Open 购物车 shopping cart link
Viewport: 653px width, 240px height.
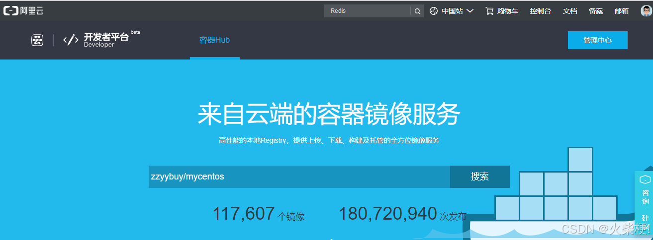pyautogui.click(x=508, y=11)
